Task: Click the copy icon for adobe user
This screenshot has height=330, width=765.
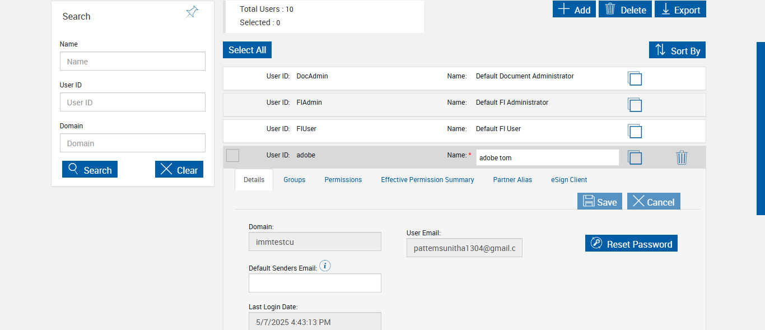Action: coord(635,157)
